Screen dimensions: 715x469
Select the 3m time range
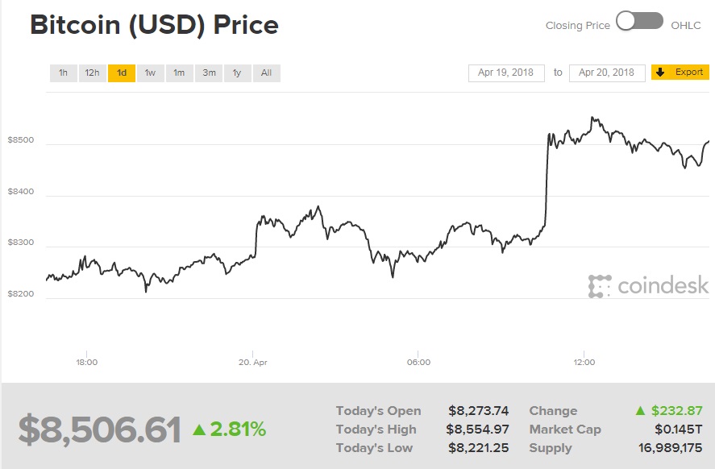click(x=208, y=73)
